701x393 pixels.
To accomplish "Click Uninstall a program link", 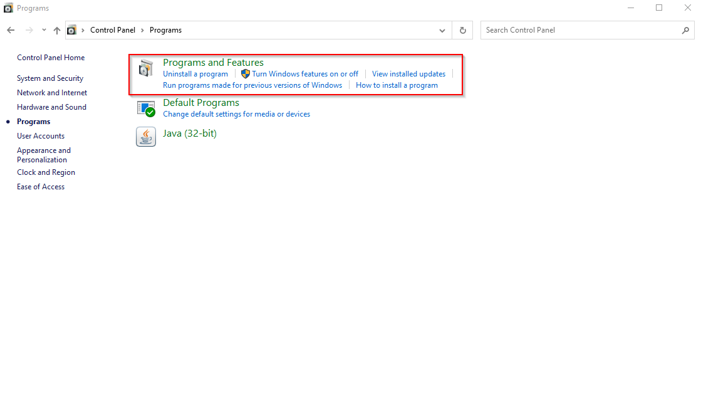I will coord(195,74).
